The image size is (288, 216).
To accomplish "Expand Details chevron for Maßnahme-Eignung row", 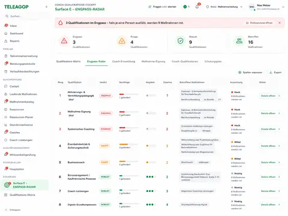I will (279, 113).
